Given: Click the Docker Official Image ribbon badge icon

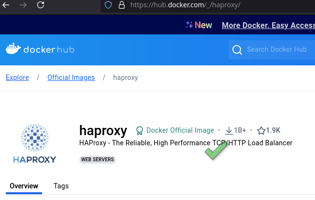Looking at the screenshot, I should click(140, 131).
